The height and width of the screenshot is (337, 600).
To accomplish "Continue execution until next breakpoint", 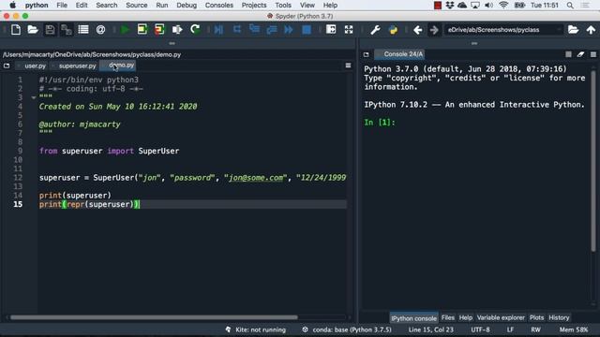I will tap(289, 29).
